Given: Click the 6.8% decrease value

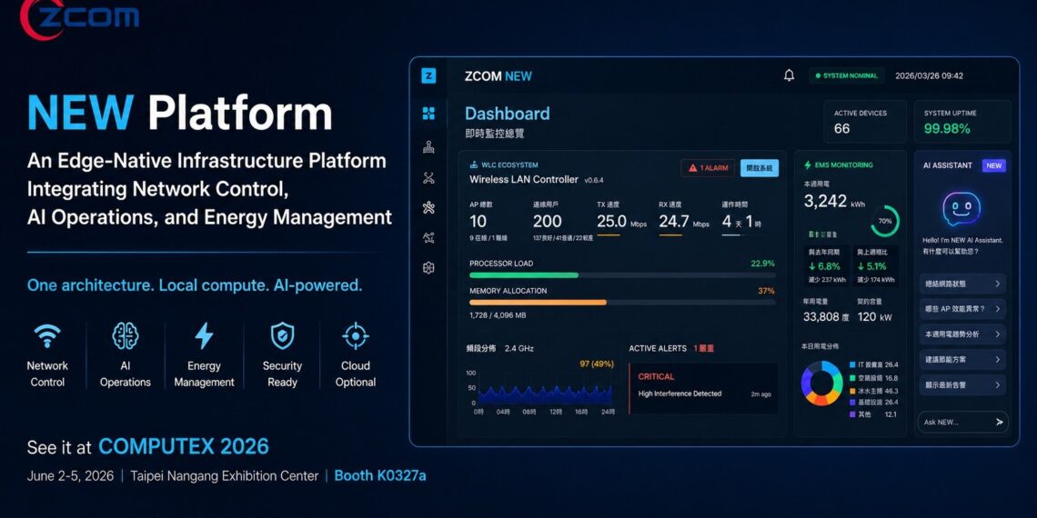Looking at the screenshot, I should click(x=824, y=266).
